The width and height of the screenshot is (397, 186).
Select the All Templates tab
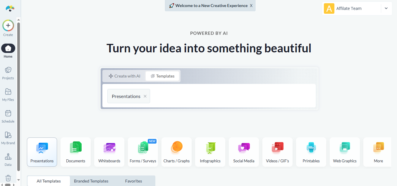(49, 181)
